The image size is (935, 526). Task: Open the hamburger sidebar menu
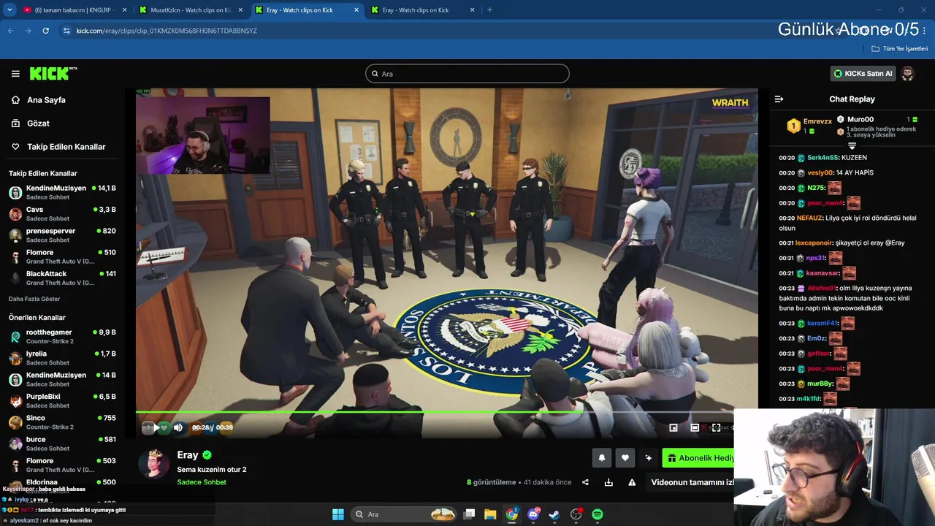15,74
